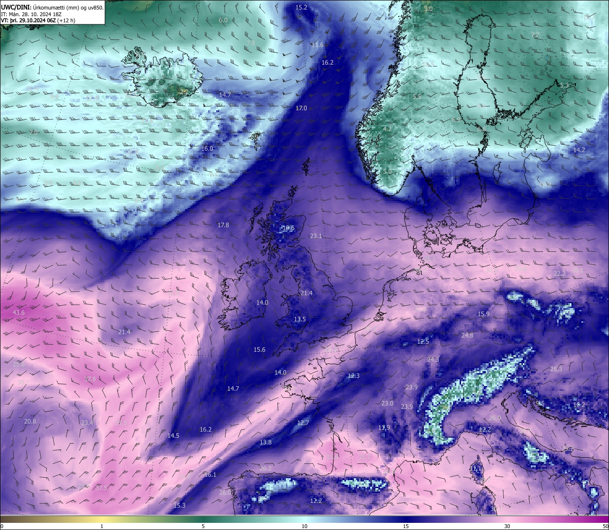Click the 5 tick on color scale
This screenshot has height=530, width=609.
pyautogui.click(x=203, y=526)
